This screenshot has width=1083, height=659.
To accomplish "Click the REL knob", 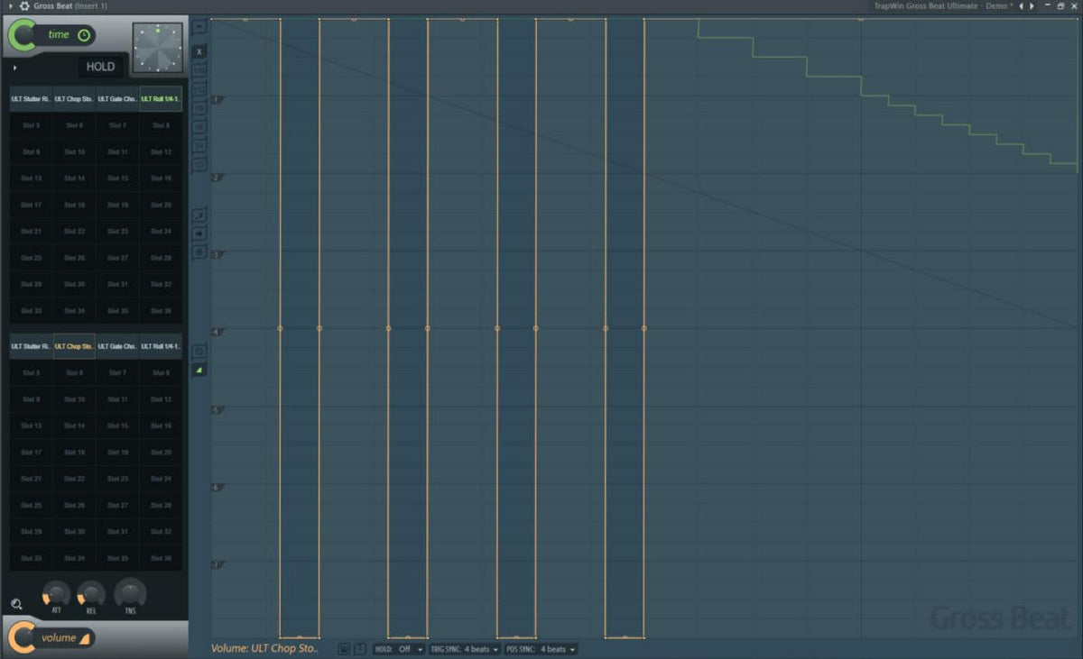I will click(90, 594).
